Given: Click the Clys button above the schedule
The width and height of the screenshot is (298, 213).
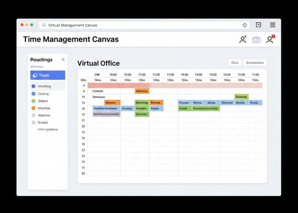Looking at the screenshot, I should [235, 63].
